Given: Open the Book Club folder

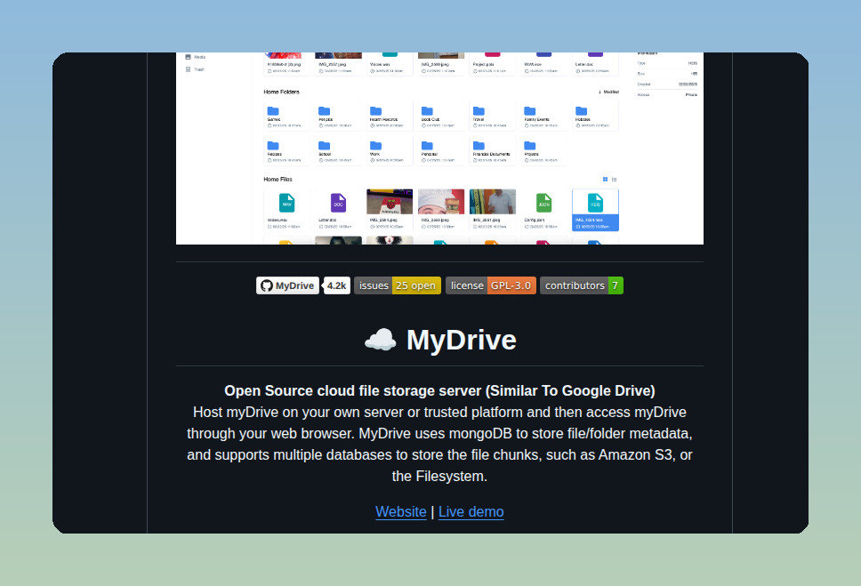Looking at the screenshot, I should coord(427,111).
